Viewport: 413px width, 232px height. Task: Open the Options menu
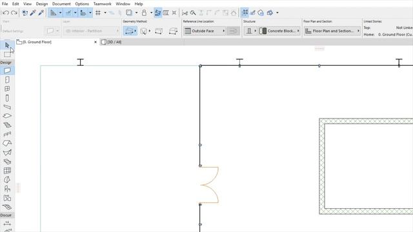(x=82, y=4)
